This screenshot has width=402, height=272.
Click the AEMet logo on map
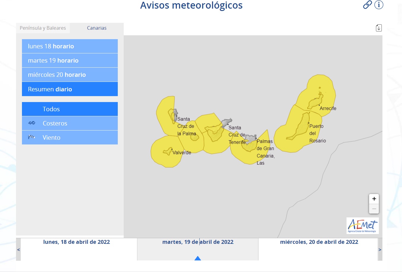click(363, 226)
